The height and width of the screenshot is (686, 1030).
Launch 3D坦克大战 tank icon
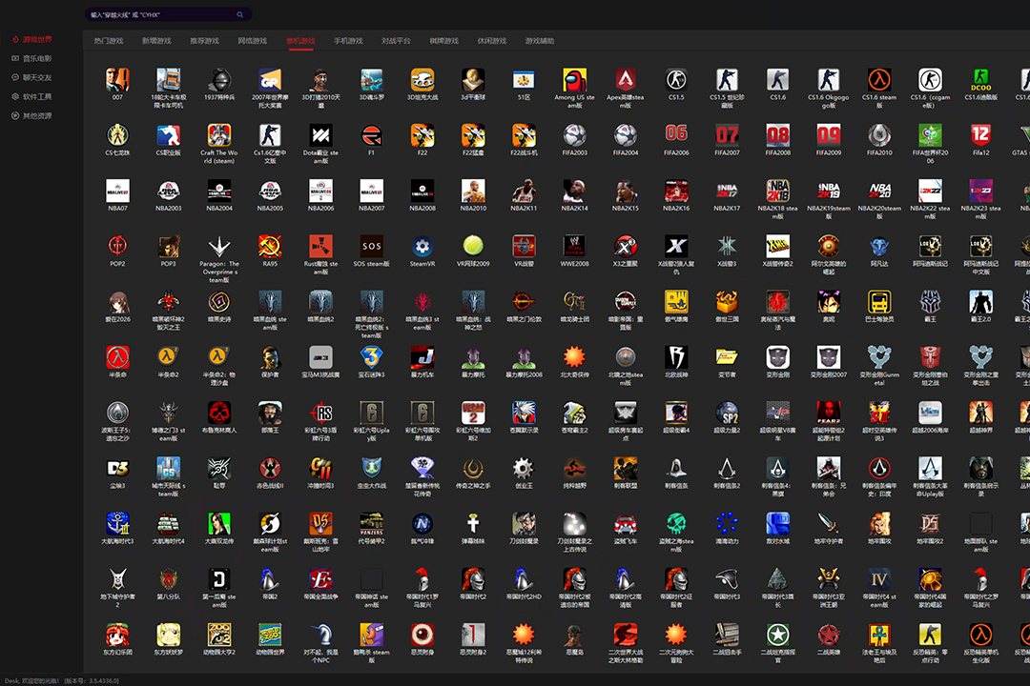pos(422,80)
